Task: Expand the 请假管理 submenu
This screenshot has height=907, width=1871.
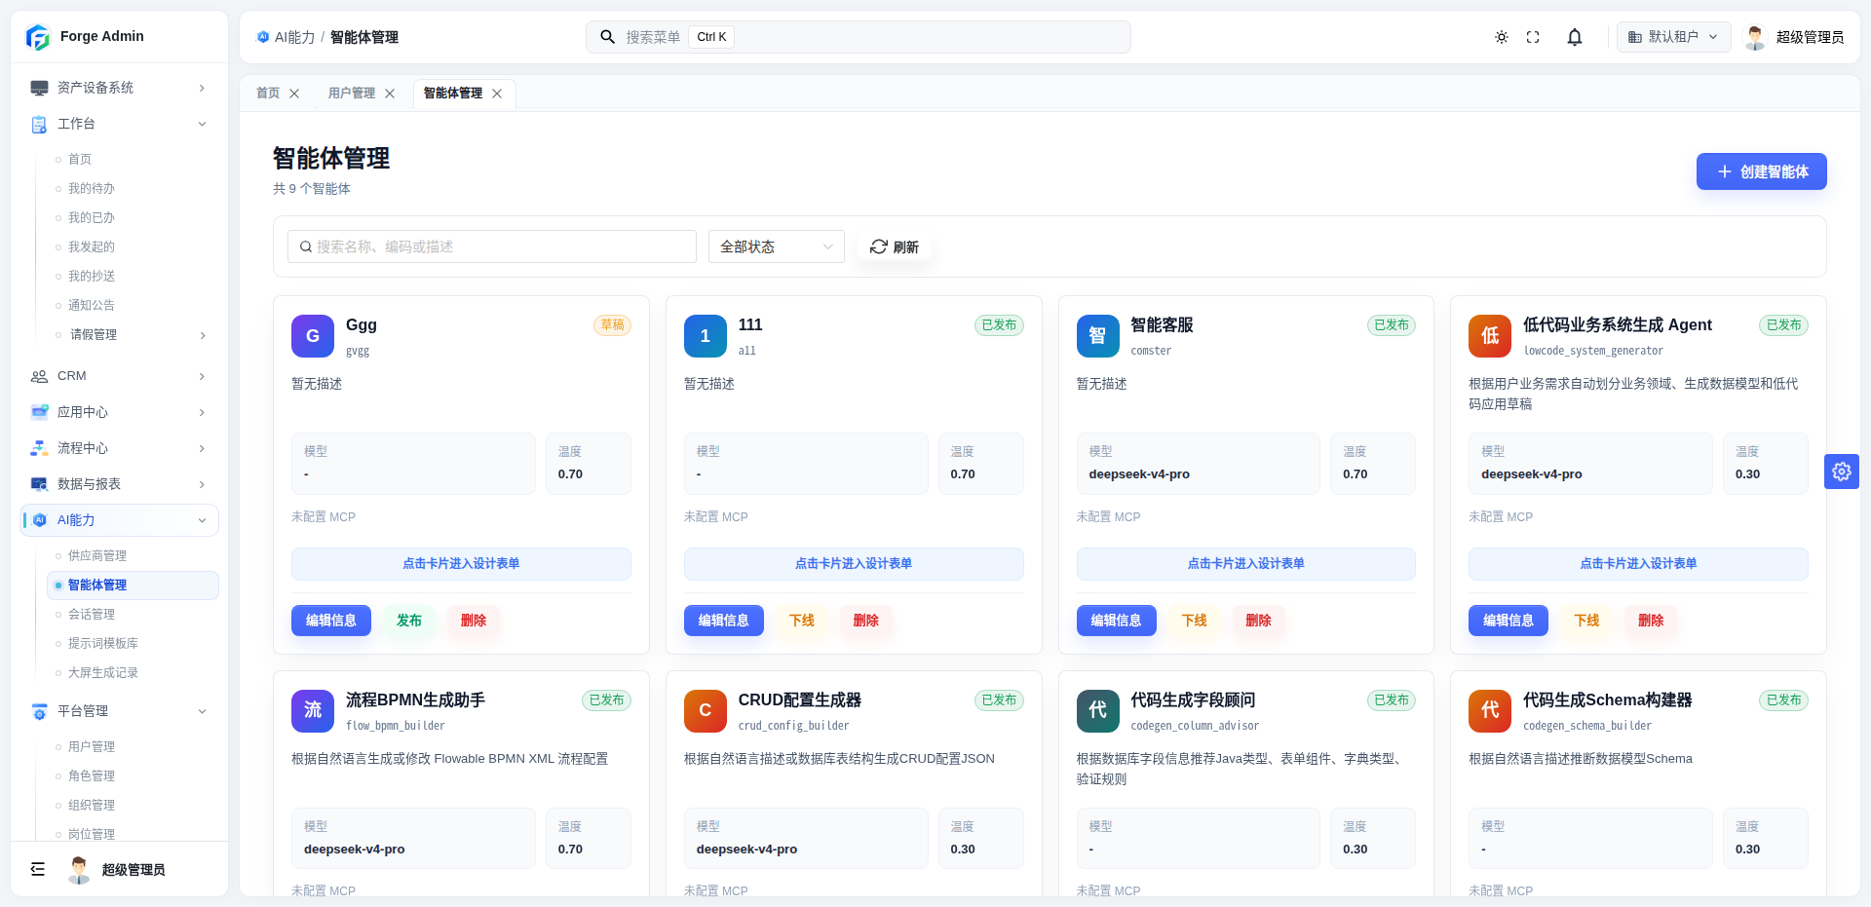Action: [203, 335]
